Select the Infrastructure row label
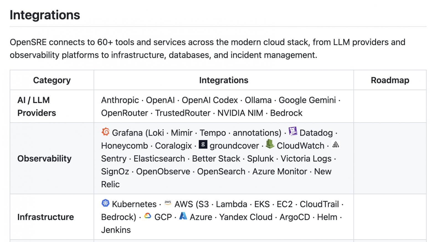This screenshot has width=432, height=242. (46, 217)
